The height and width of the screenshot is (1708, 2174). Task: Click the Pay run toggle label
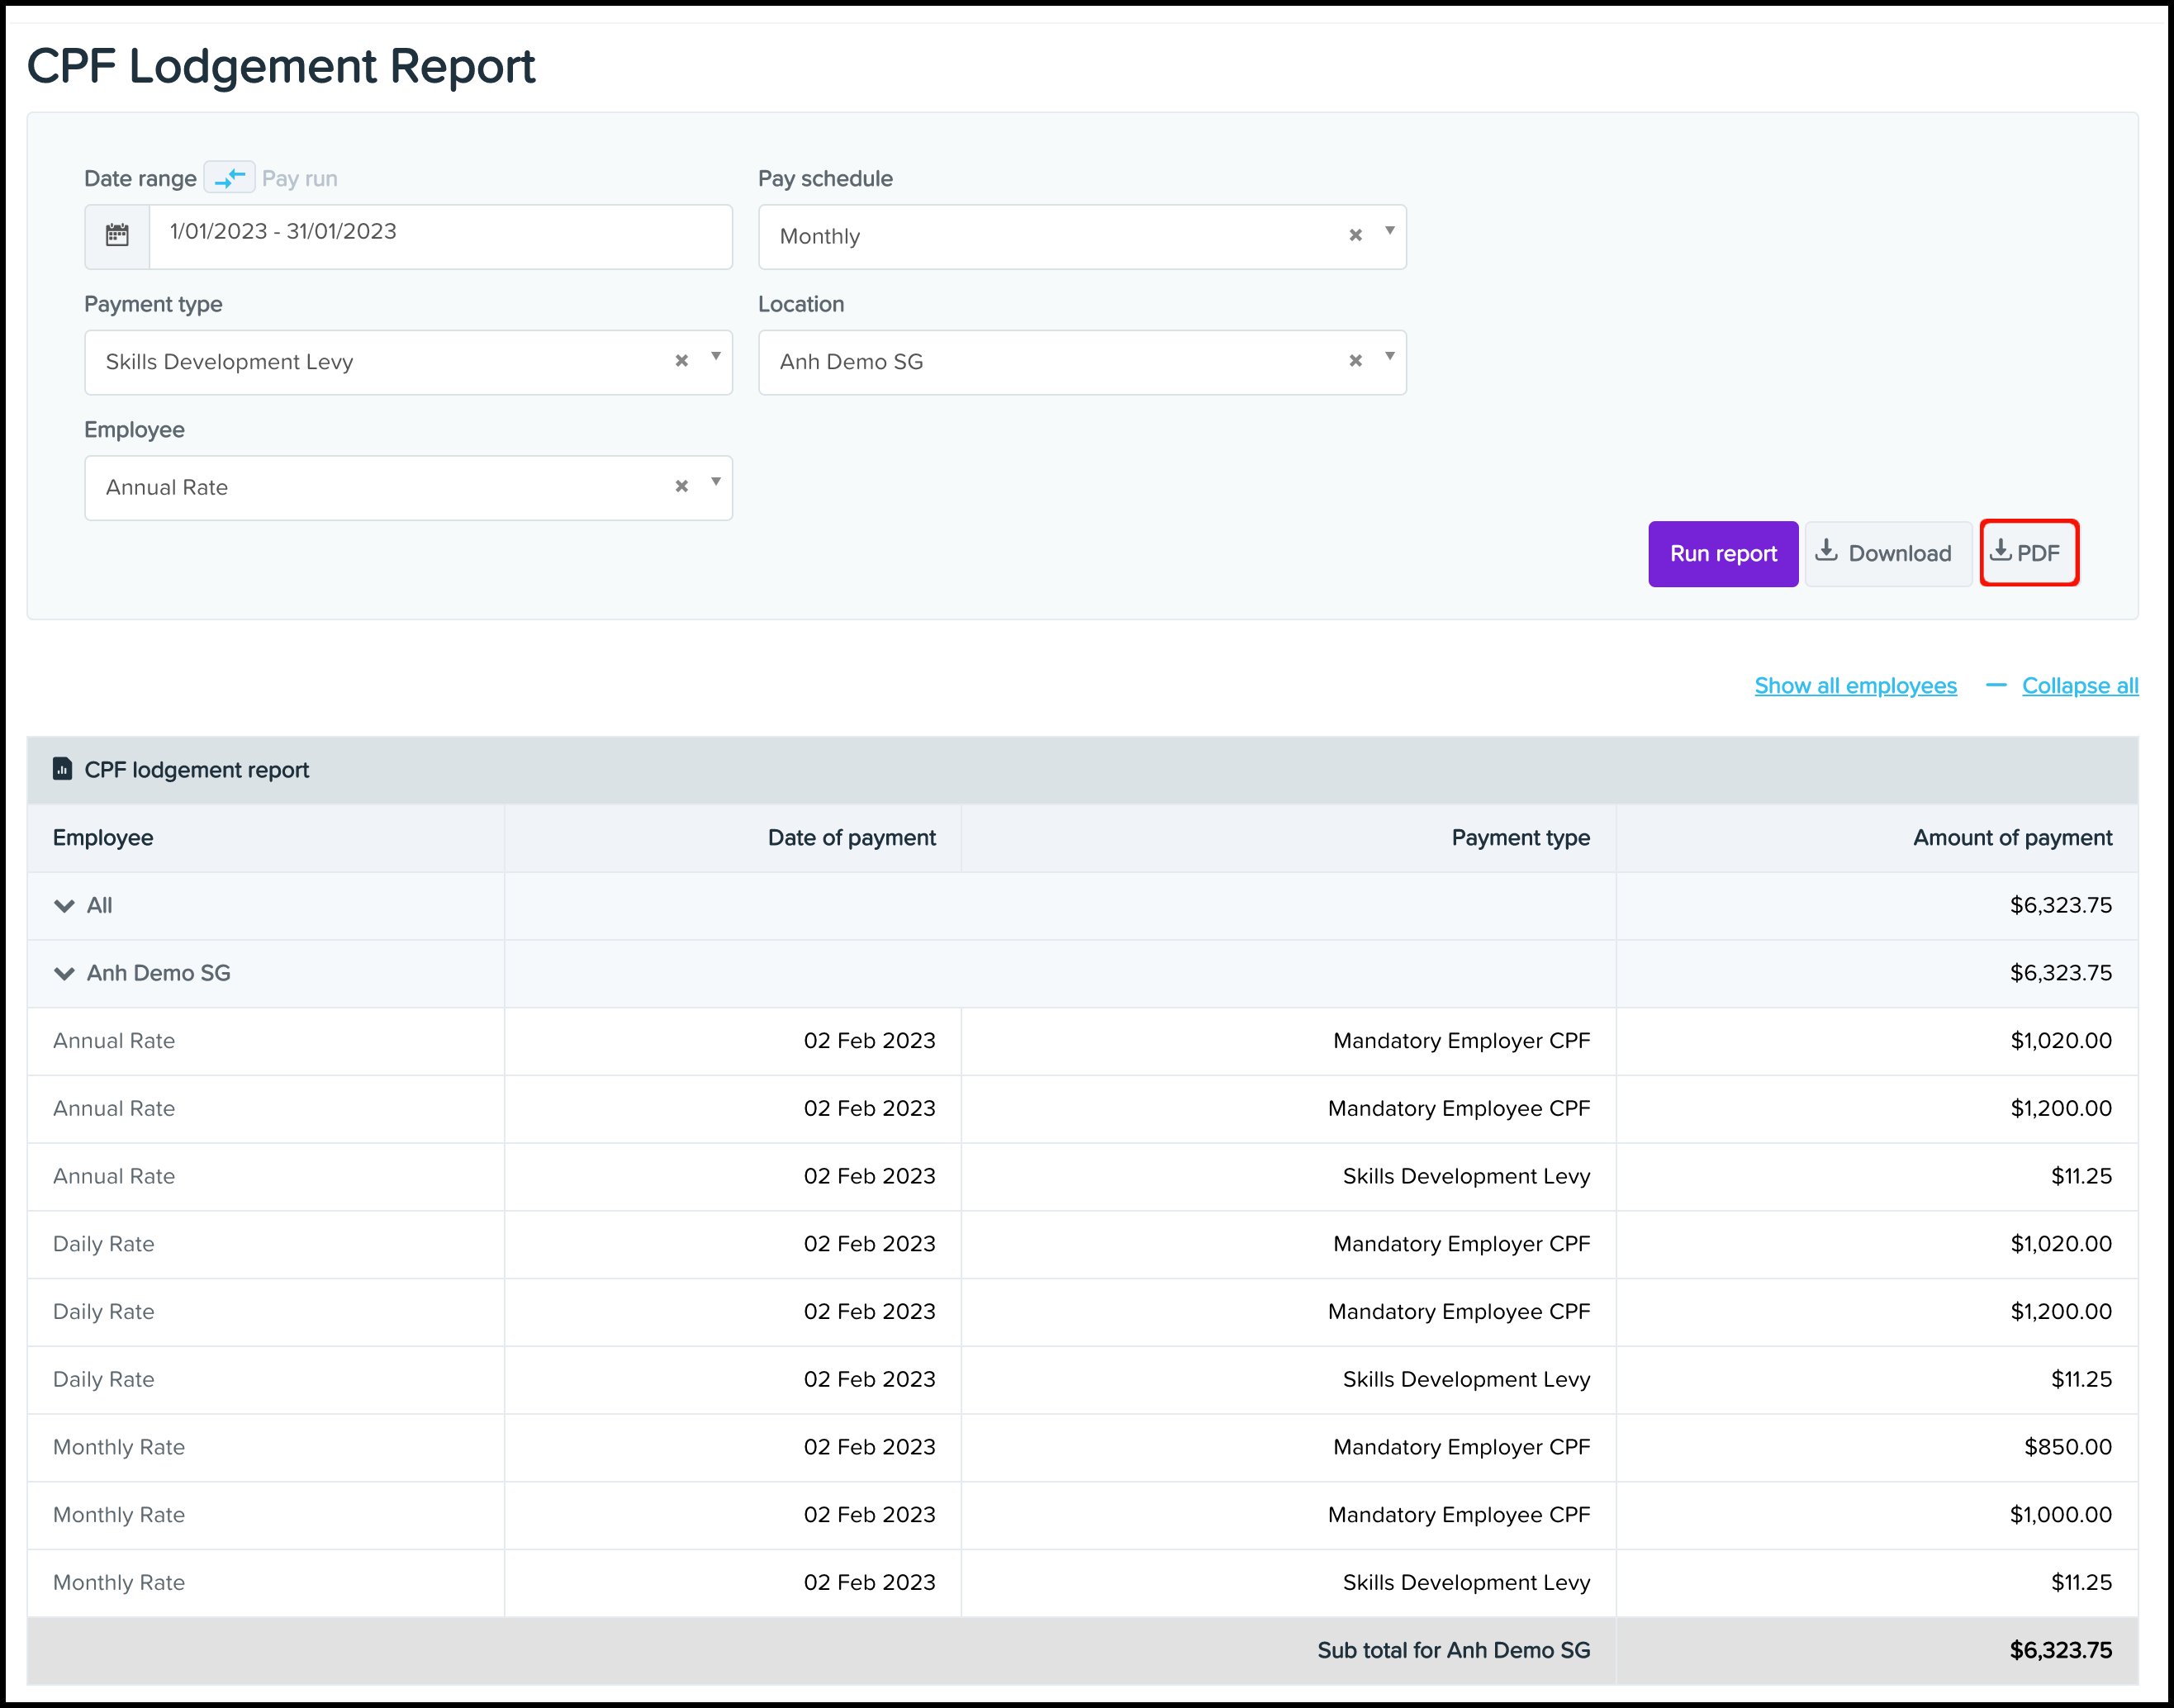(x=299, y=179)
